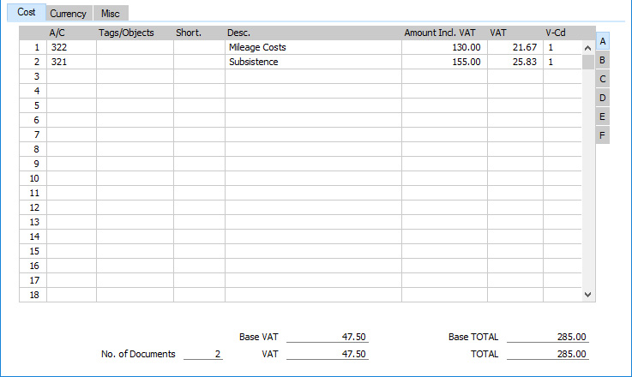Click the VAT total field below Base VAT

(x=328, y=354)
